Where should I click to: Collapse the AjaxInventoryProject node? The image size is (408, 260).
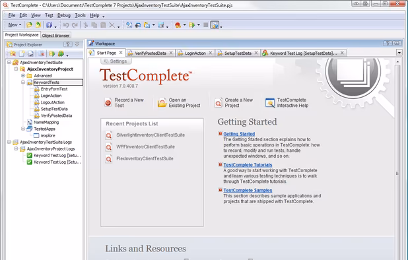point(16,69)
